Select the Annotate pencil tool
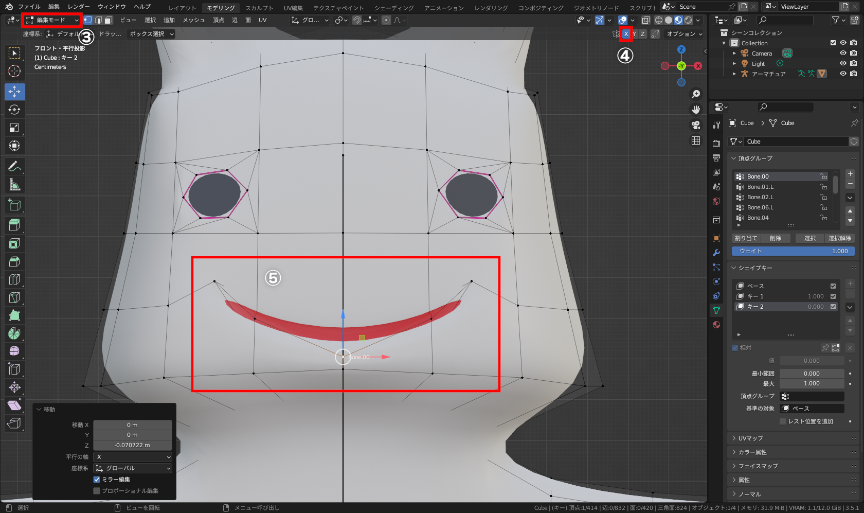The width and height of the screenshot is (864, 513). point(14,166)
